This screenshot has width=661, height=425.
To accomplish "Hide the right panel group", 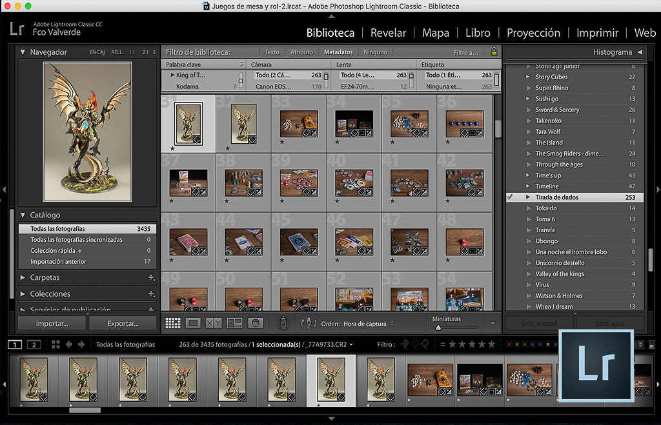I will coord(658,190).
